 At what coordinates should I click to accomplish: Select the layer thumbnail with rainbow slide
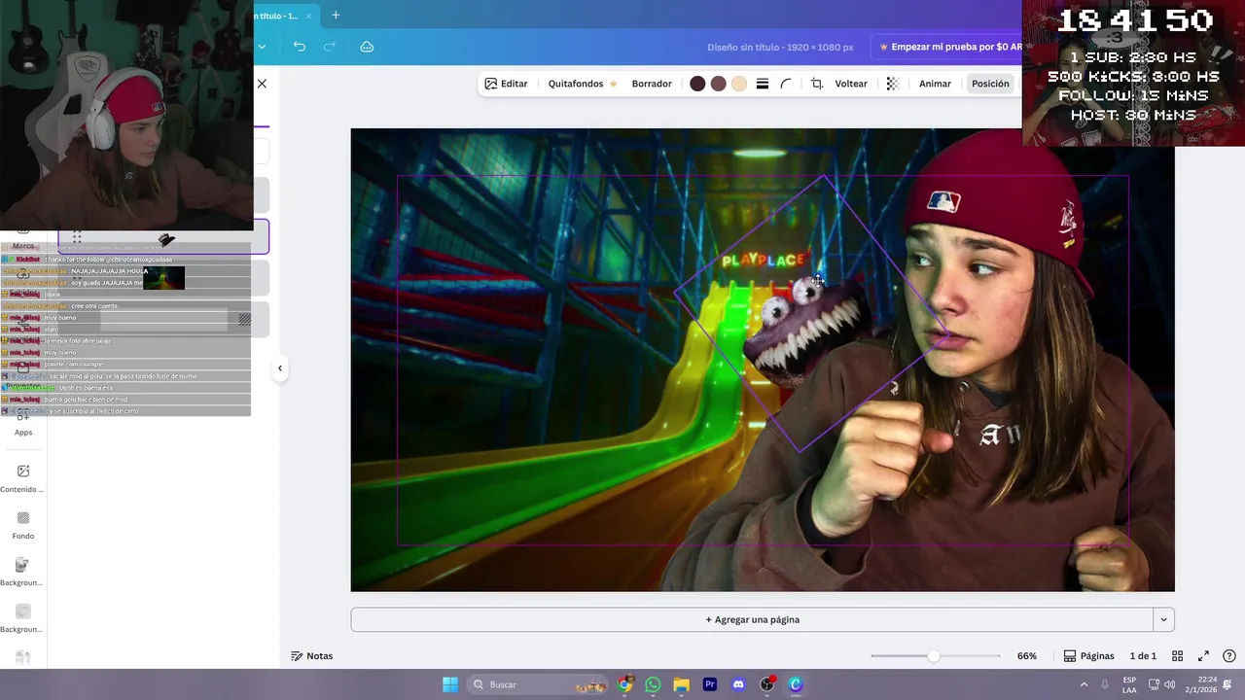coord(163,279)
